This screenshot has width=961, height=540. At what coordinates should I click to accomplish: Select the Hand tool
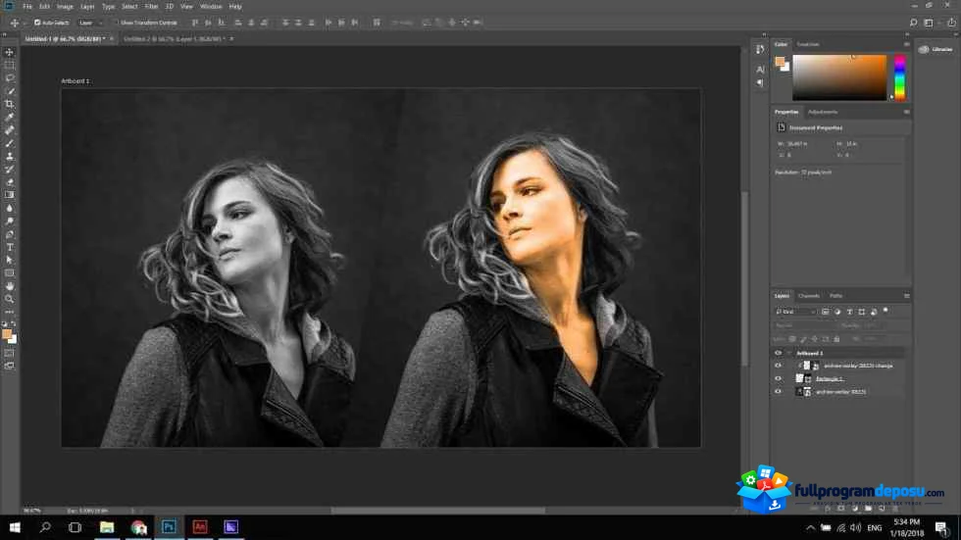[x=9, y=286]
